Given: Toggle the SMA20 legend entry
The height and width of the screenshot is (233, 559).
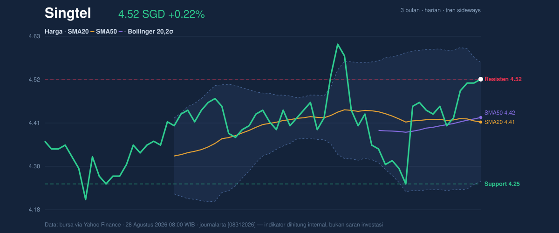Looking at the screenshot, I should coord(78,32).
